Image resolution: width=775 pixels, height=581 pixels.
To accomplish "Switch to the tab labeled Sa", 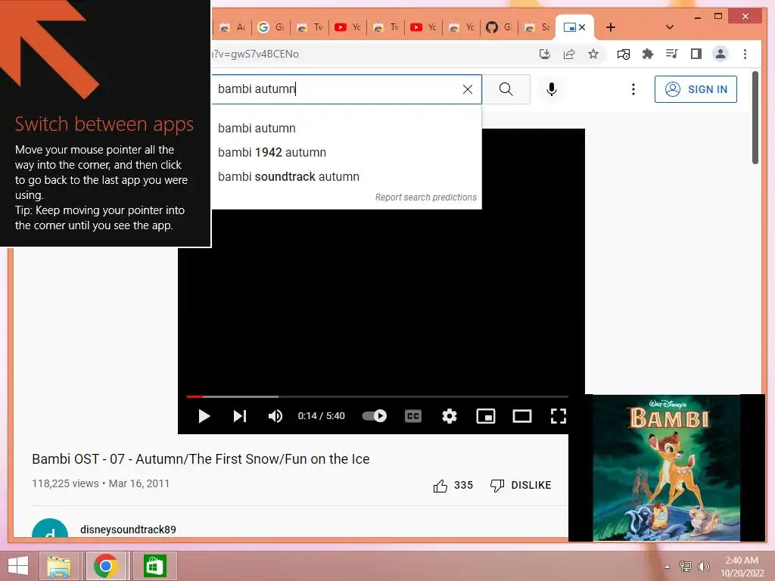I will (x=537, y=27).
